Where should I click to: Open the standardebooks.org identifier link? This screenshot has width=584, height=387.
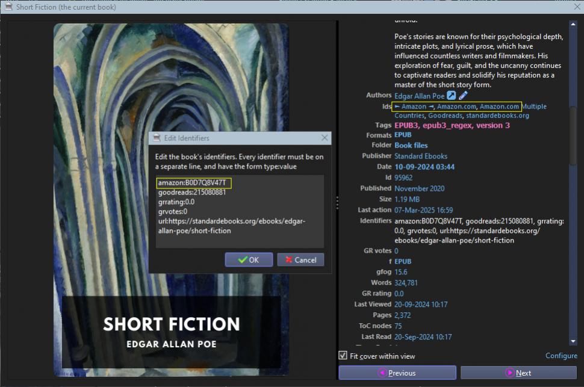click(x=497, y=116)
